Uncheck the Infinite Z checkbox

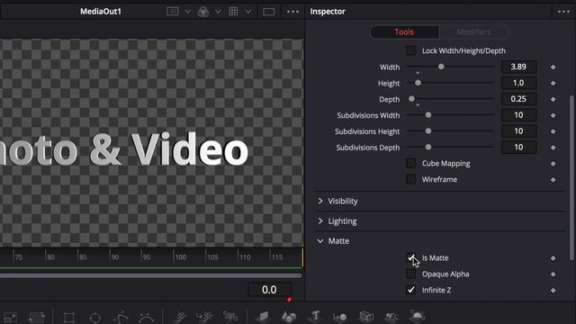[411, 290]
